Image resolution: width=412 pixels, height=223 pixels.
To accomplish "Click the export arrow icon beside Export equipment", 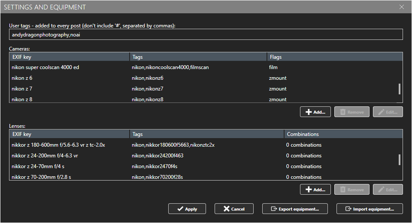I will [273, 209].
